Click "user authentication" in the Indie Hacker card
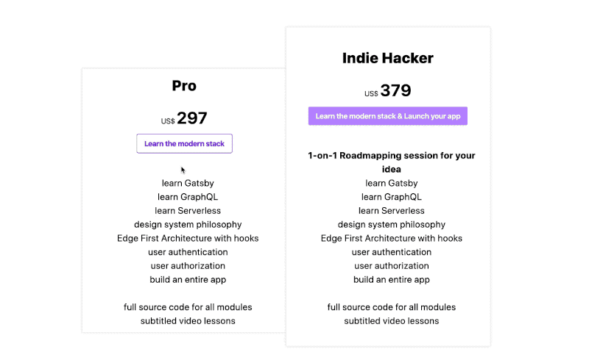Image resolution: width=589 pixels, height=349 pixels. click(x=392, y=252)
